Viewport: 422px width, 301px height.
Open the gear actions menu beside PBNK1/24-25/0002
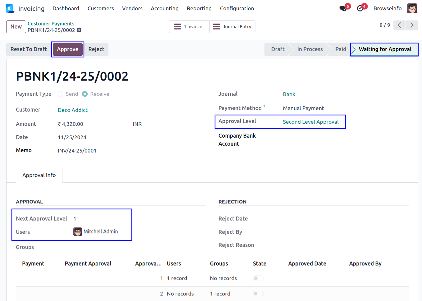coord(79,30)
